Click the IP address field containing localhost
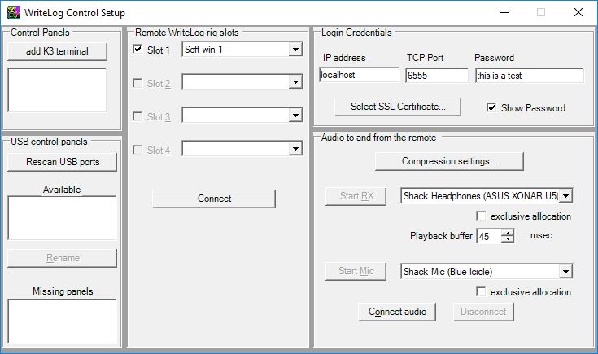This screenshot has width=598, height=354. pos(360,75)
